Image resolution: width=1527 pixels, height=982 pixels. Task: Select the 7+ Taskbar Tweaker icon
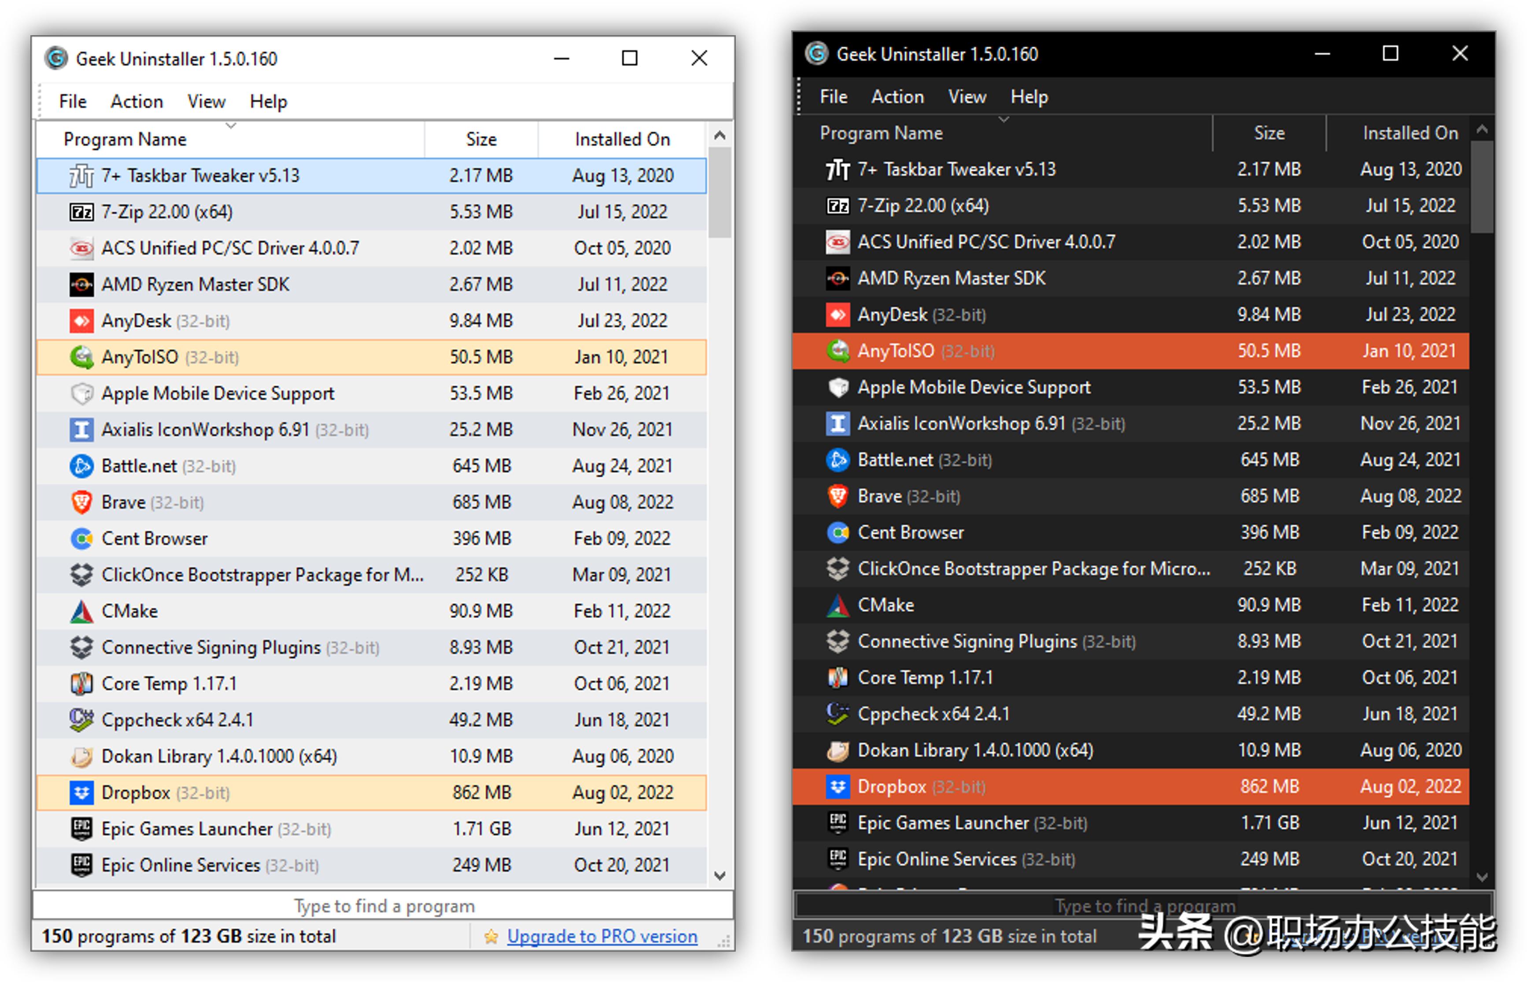click(x=81, y=176)
